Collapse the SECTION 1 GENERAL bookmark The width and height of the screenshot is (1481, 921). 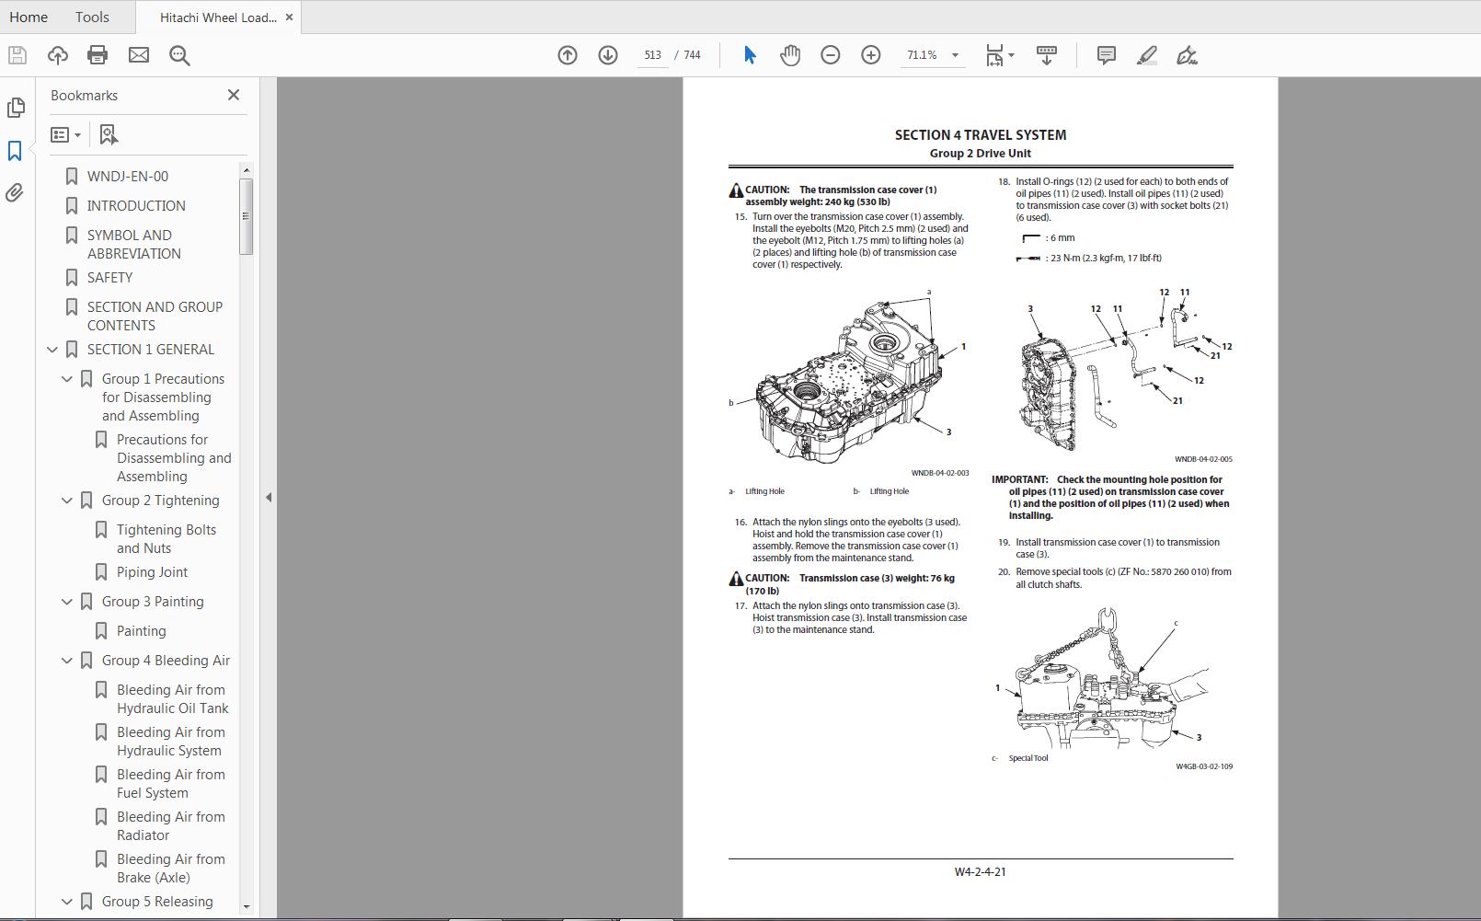point(52,350)
